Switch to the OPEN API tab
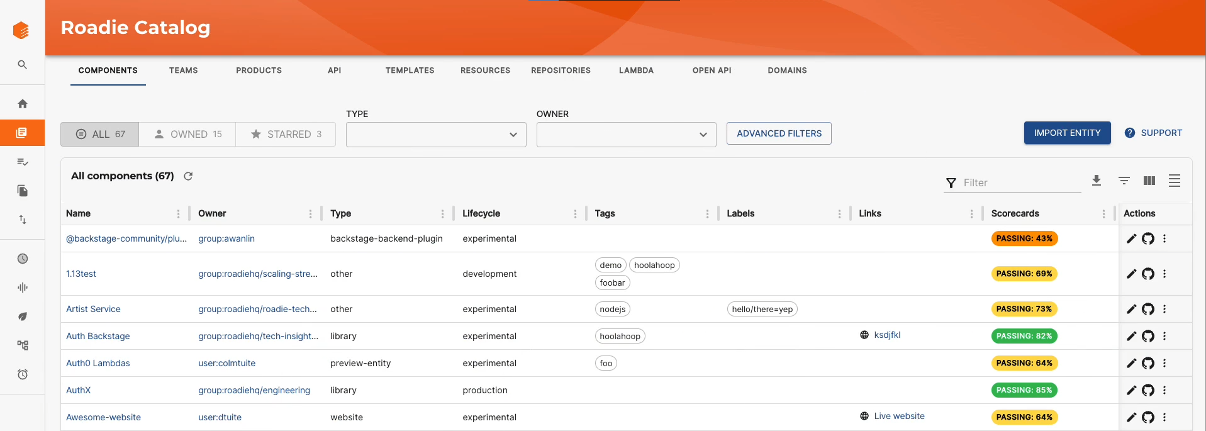Viewport: 1206px width, 431px height. 712,70
